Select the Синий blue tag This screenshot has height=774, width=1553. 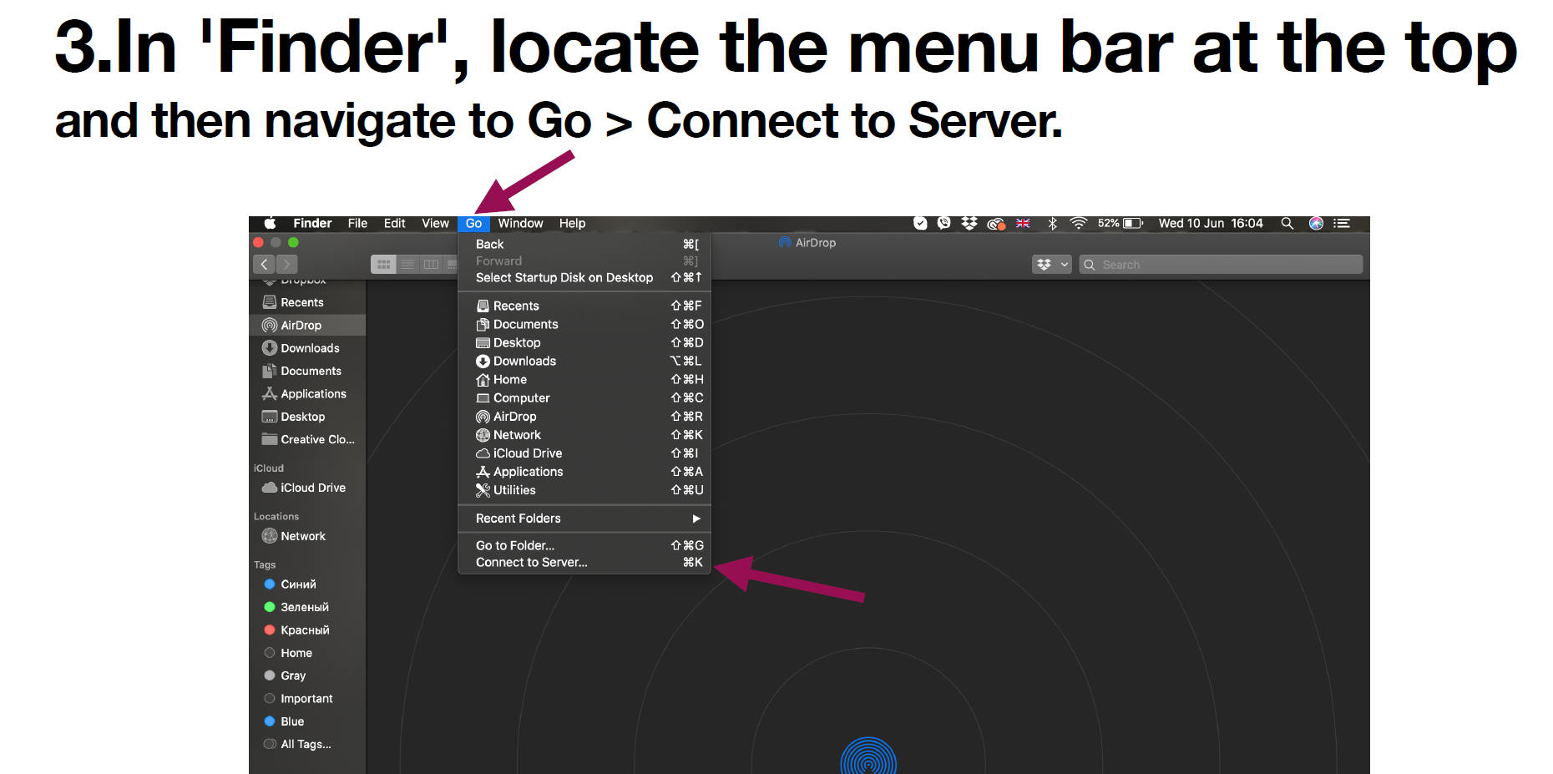[307, 584]
